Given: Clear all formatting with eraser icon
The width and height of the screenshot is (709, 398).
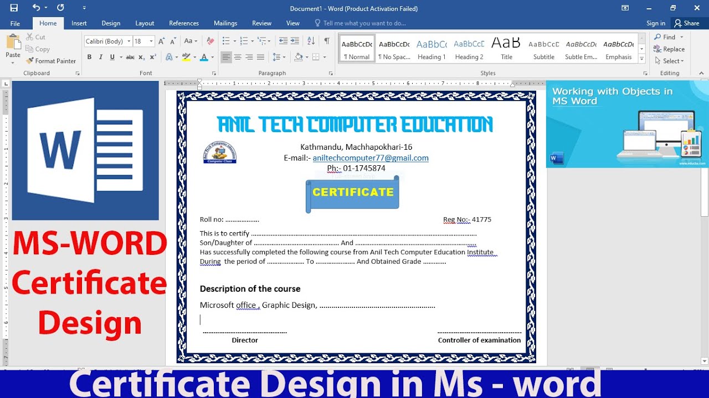Looking at the screenshot, I should click(210, 41).
